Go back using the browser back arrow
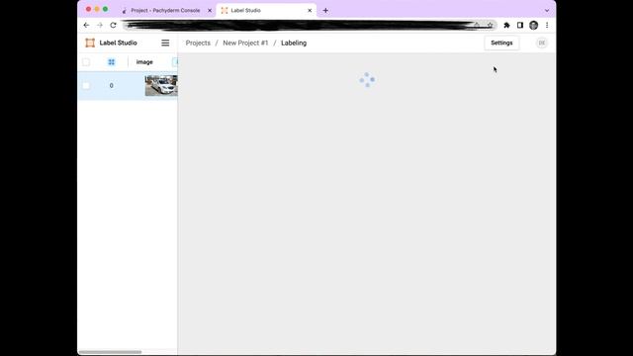633x356 pixels. coord(86,25)
